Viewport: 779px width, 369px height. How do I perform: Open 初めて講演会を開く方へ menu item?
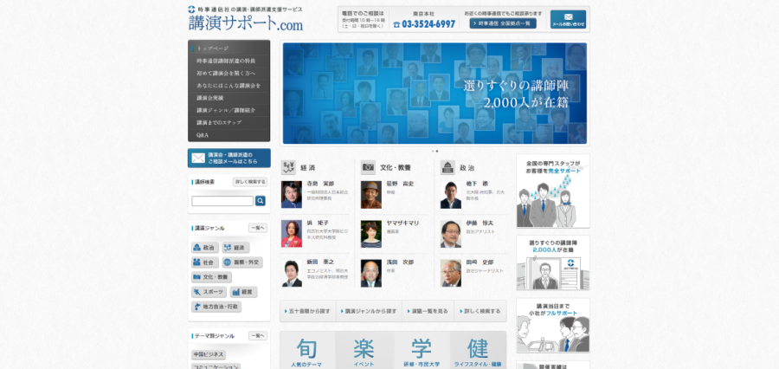pyautogui.click(x=229, y=73)
